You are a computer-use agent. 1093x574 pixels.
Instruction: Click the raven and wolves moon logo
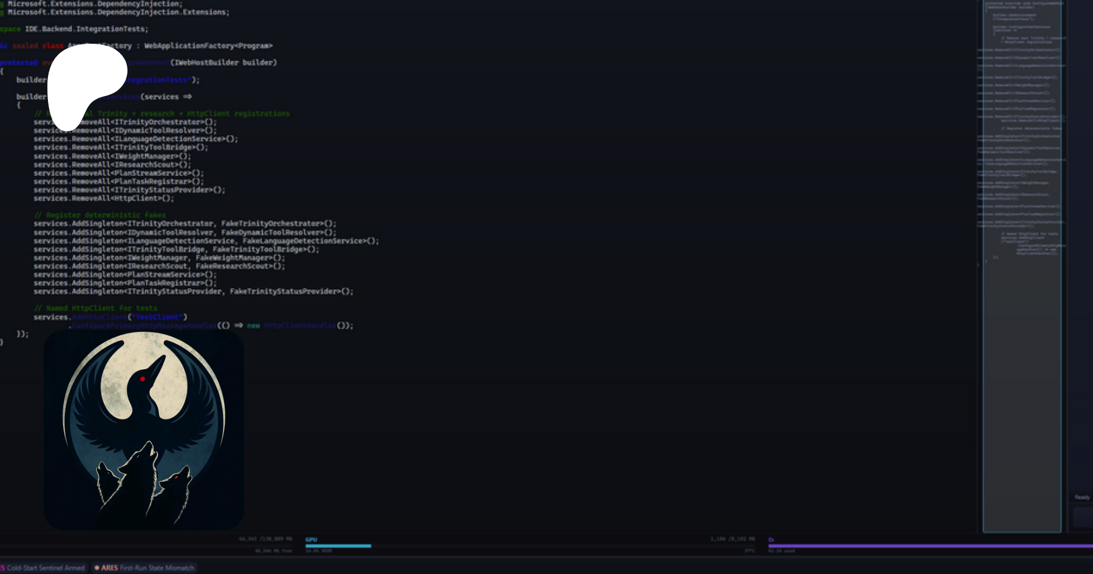click(144, 430)
